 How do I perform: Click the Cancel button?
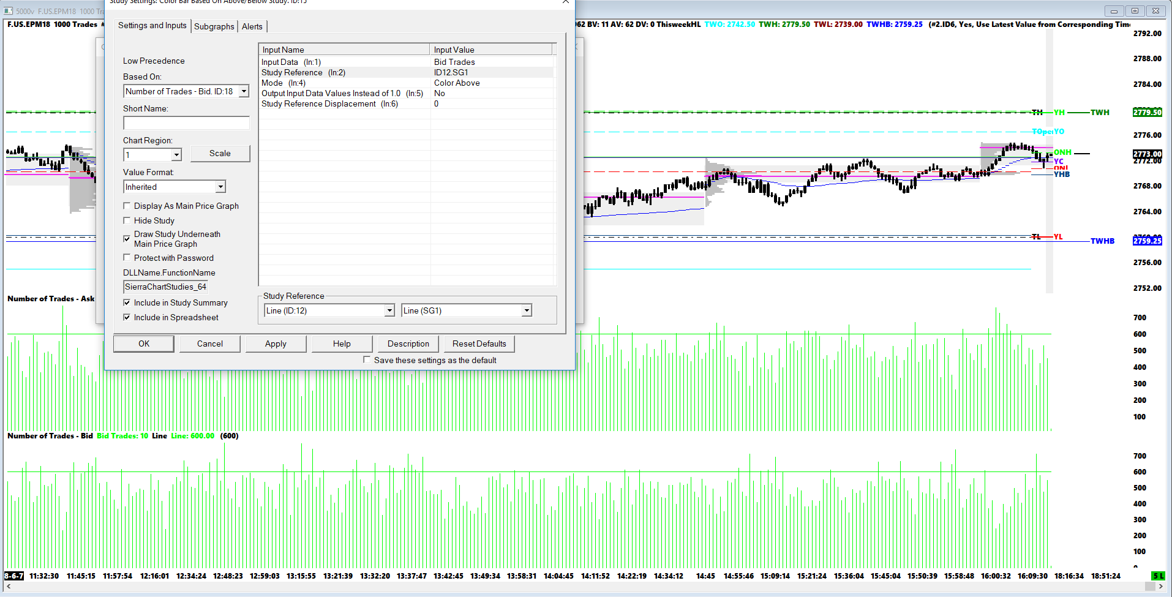point(210,344)
